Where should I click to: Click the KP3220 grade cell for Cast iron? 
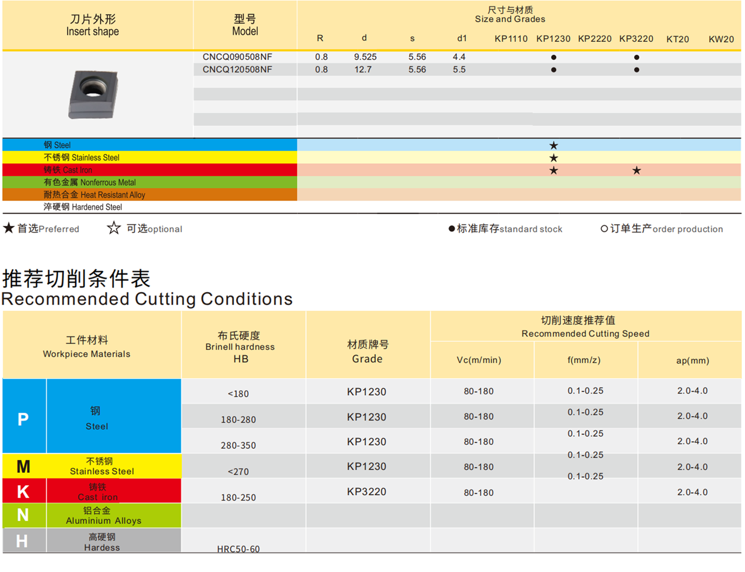pyautogui.click(x=367, y=491)
